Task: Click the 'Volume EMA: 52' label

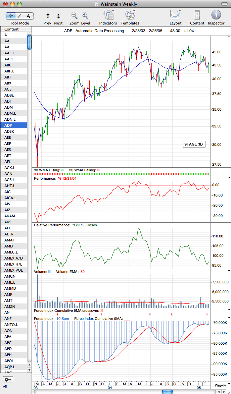Action: click(70, 272)
